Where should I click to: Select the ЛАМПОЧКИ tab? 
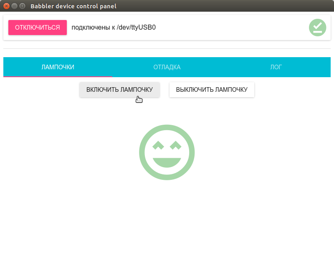coord(58,67)
